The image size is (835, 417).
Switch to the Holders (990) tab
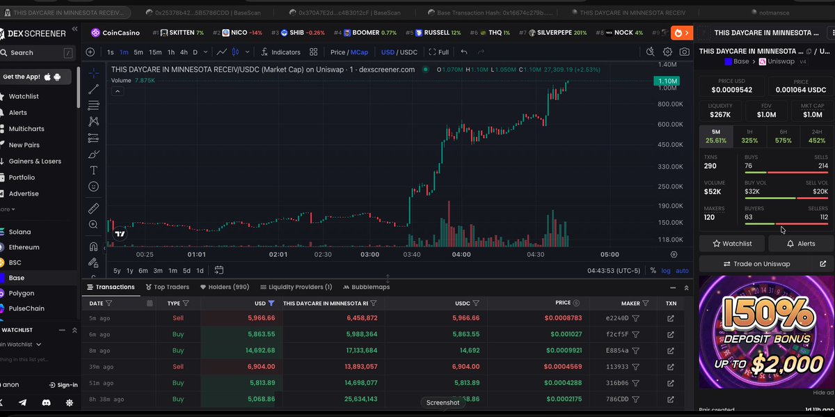[225, 287]
